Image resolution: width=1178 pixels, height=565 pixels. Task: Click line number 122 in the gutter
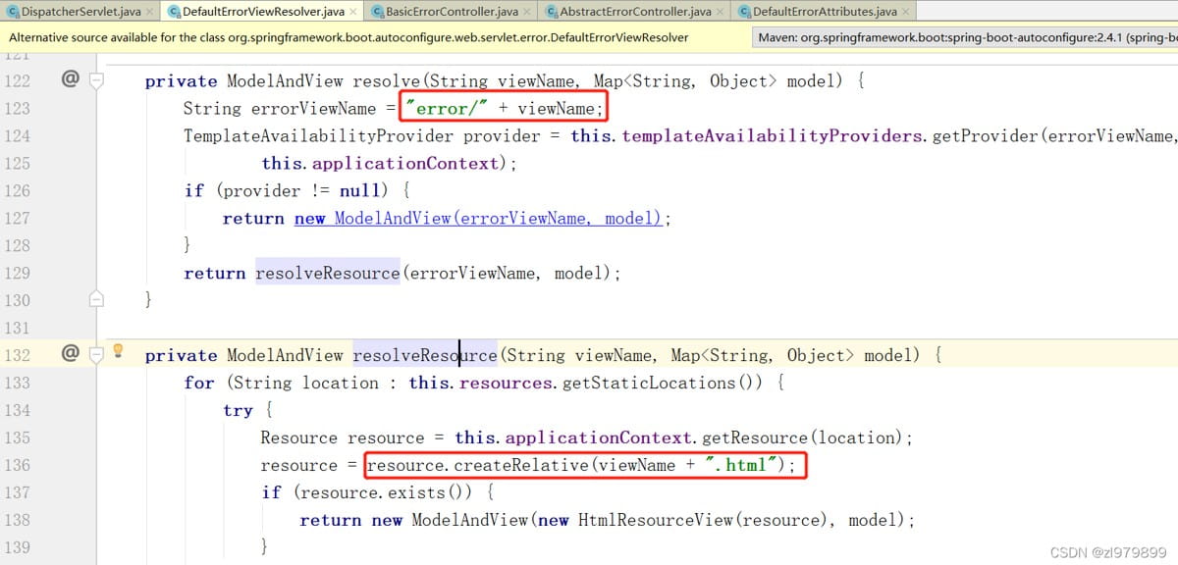pyautogui.click(x=17, y=80)
